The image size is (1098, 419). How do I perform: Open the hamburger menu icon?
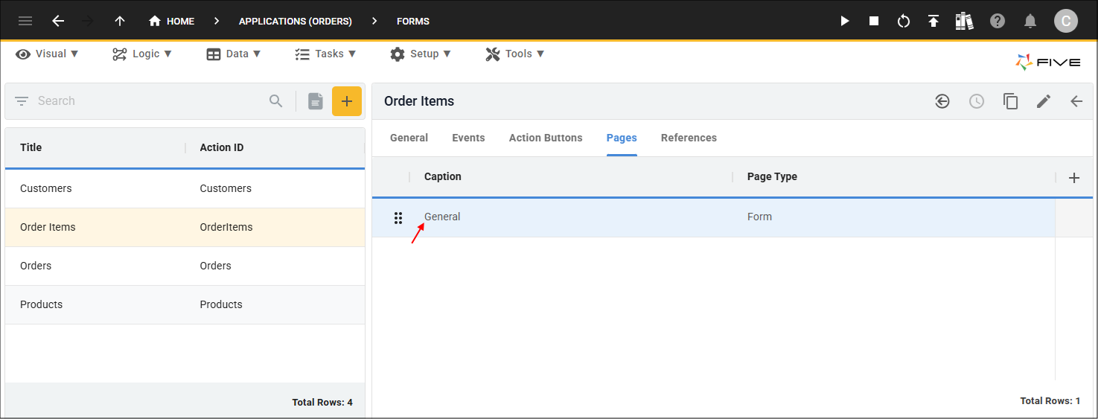coord(25,21)
